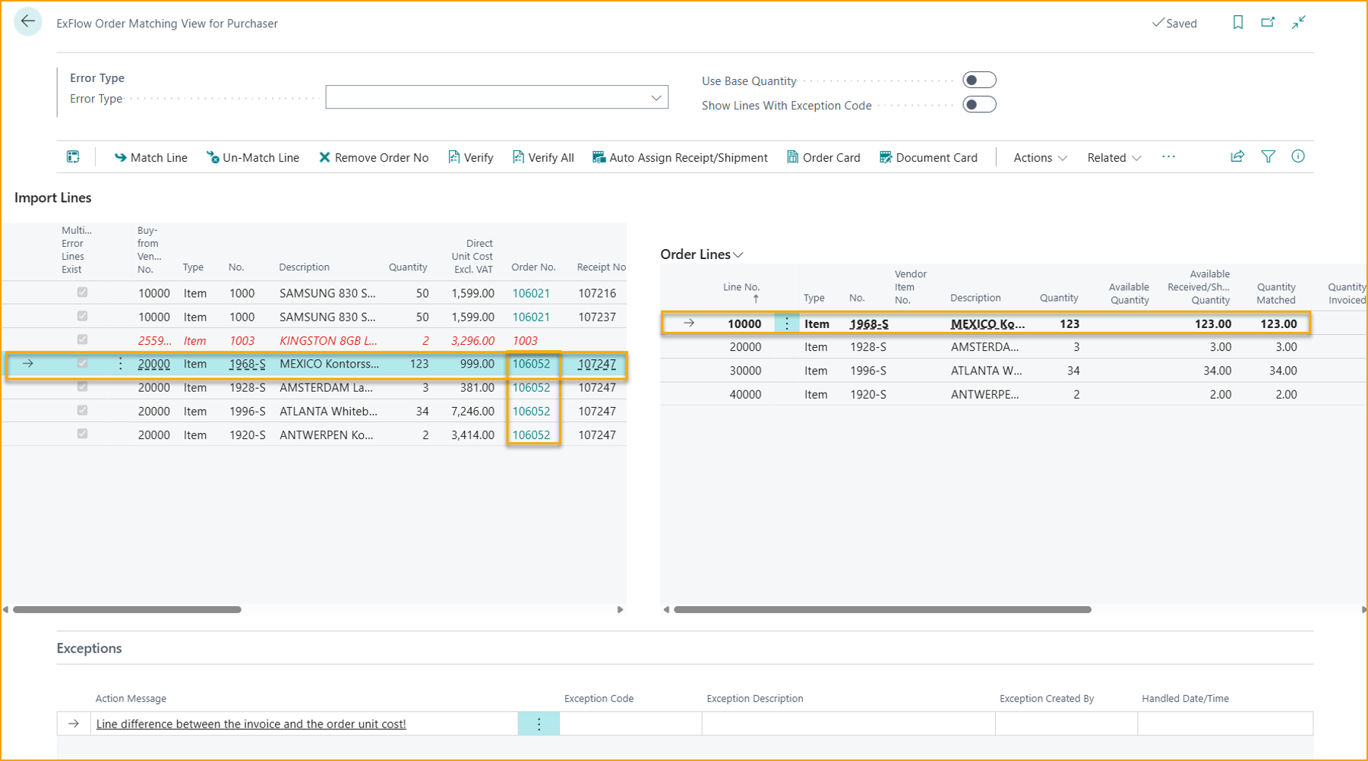This screenshot has height=761, width=1368.
Task: Enable the Use Base Quantity toggle
Action: click(x=978, y=81)
